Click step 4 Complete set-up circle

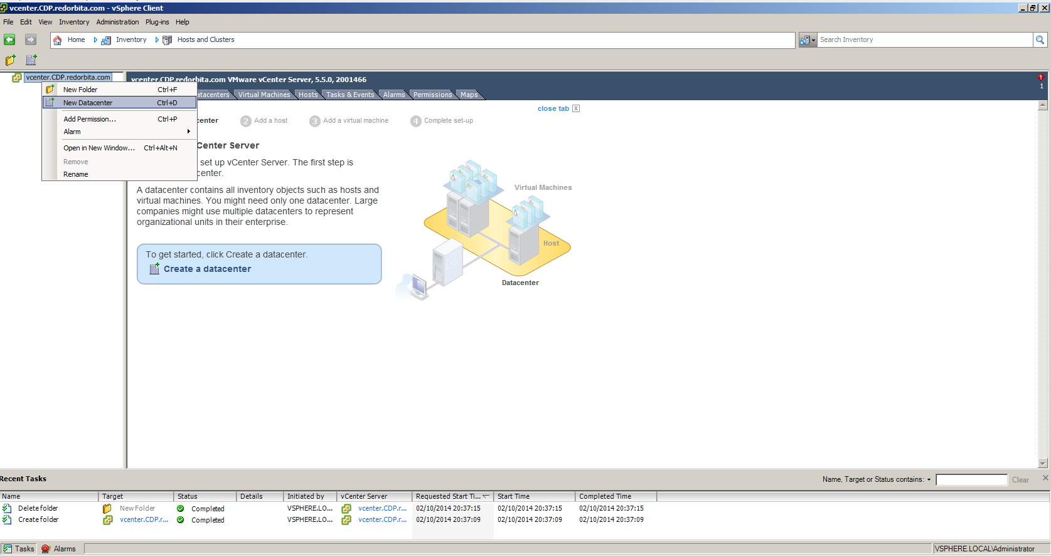[x=416, y=121]
